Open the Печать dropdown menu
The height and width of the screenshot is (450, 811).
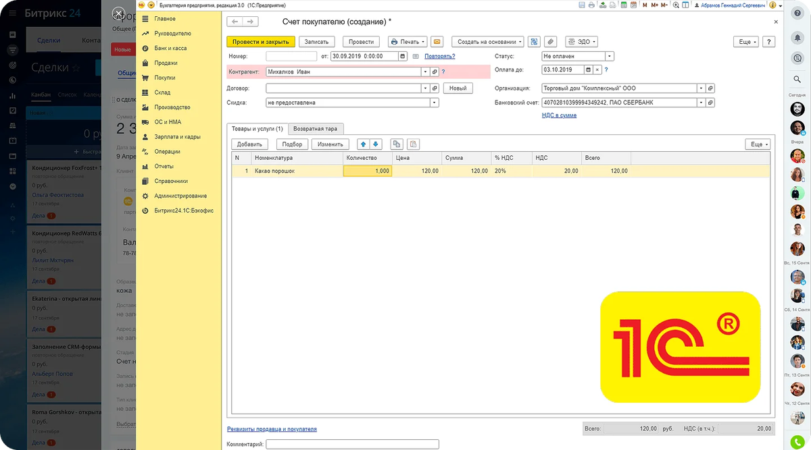pyautogui.click(x=407, y=42)
